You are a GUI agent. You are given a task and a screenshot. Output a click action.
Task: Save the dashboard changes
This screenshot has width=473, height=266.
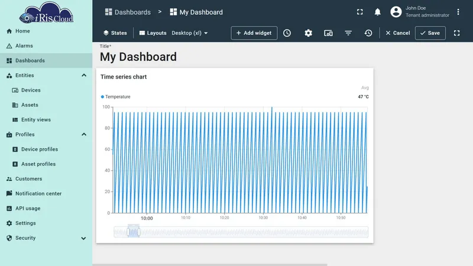(x=430, y=33)
